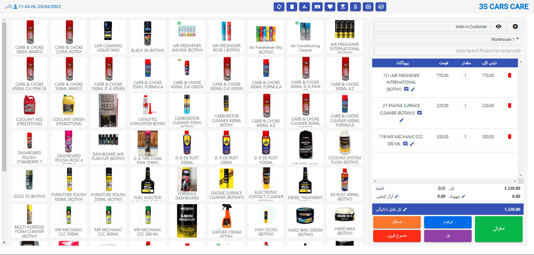Click the red cancel order button
Image resolution: width=534 pixels, height=255 pixels.
pyautogui.click(x=397, y=236)
